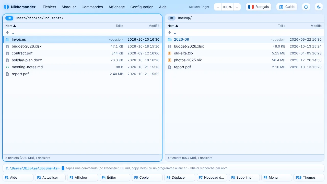This screenshot has width=327, height=184.
Task: Open the Français language selector
Action: pos(259,7)
